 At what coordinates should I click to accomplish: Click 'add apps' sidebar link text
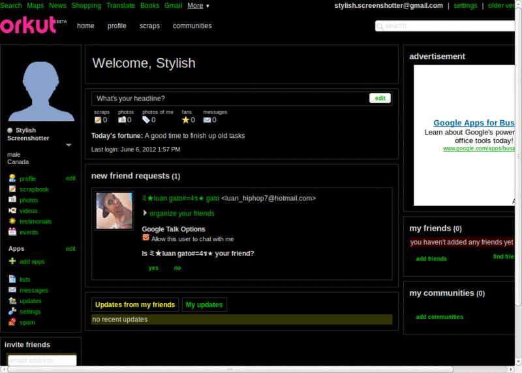coord(32,261)
